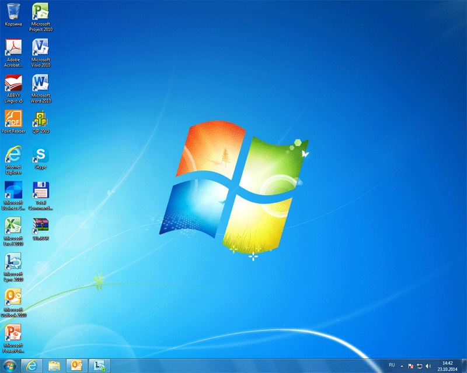Image resolution: width=467 pixels, height=373 pixels.
Task: Select Microsoft Project 2010 desktop shortcut
Action: pyautogui.click(x=40, y=17)
